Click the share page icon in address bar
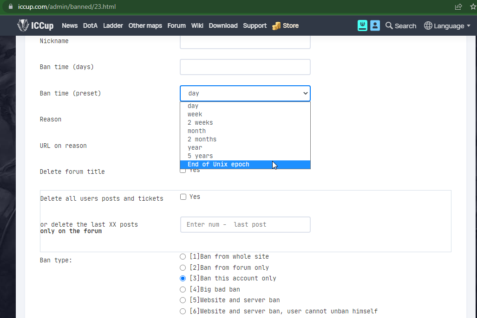The width and height of the screenshot is (477, 318). coord(458,6)
